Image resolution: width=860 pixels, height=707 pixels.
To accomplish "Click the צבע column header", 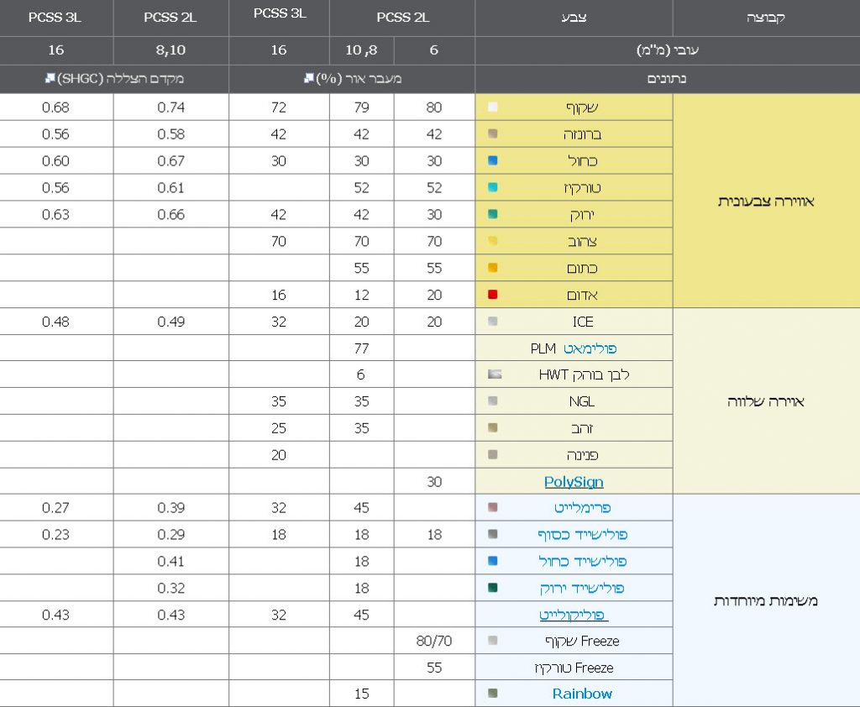I will 574,18.
